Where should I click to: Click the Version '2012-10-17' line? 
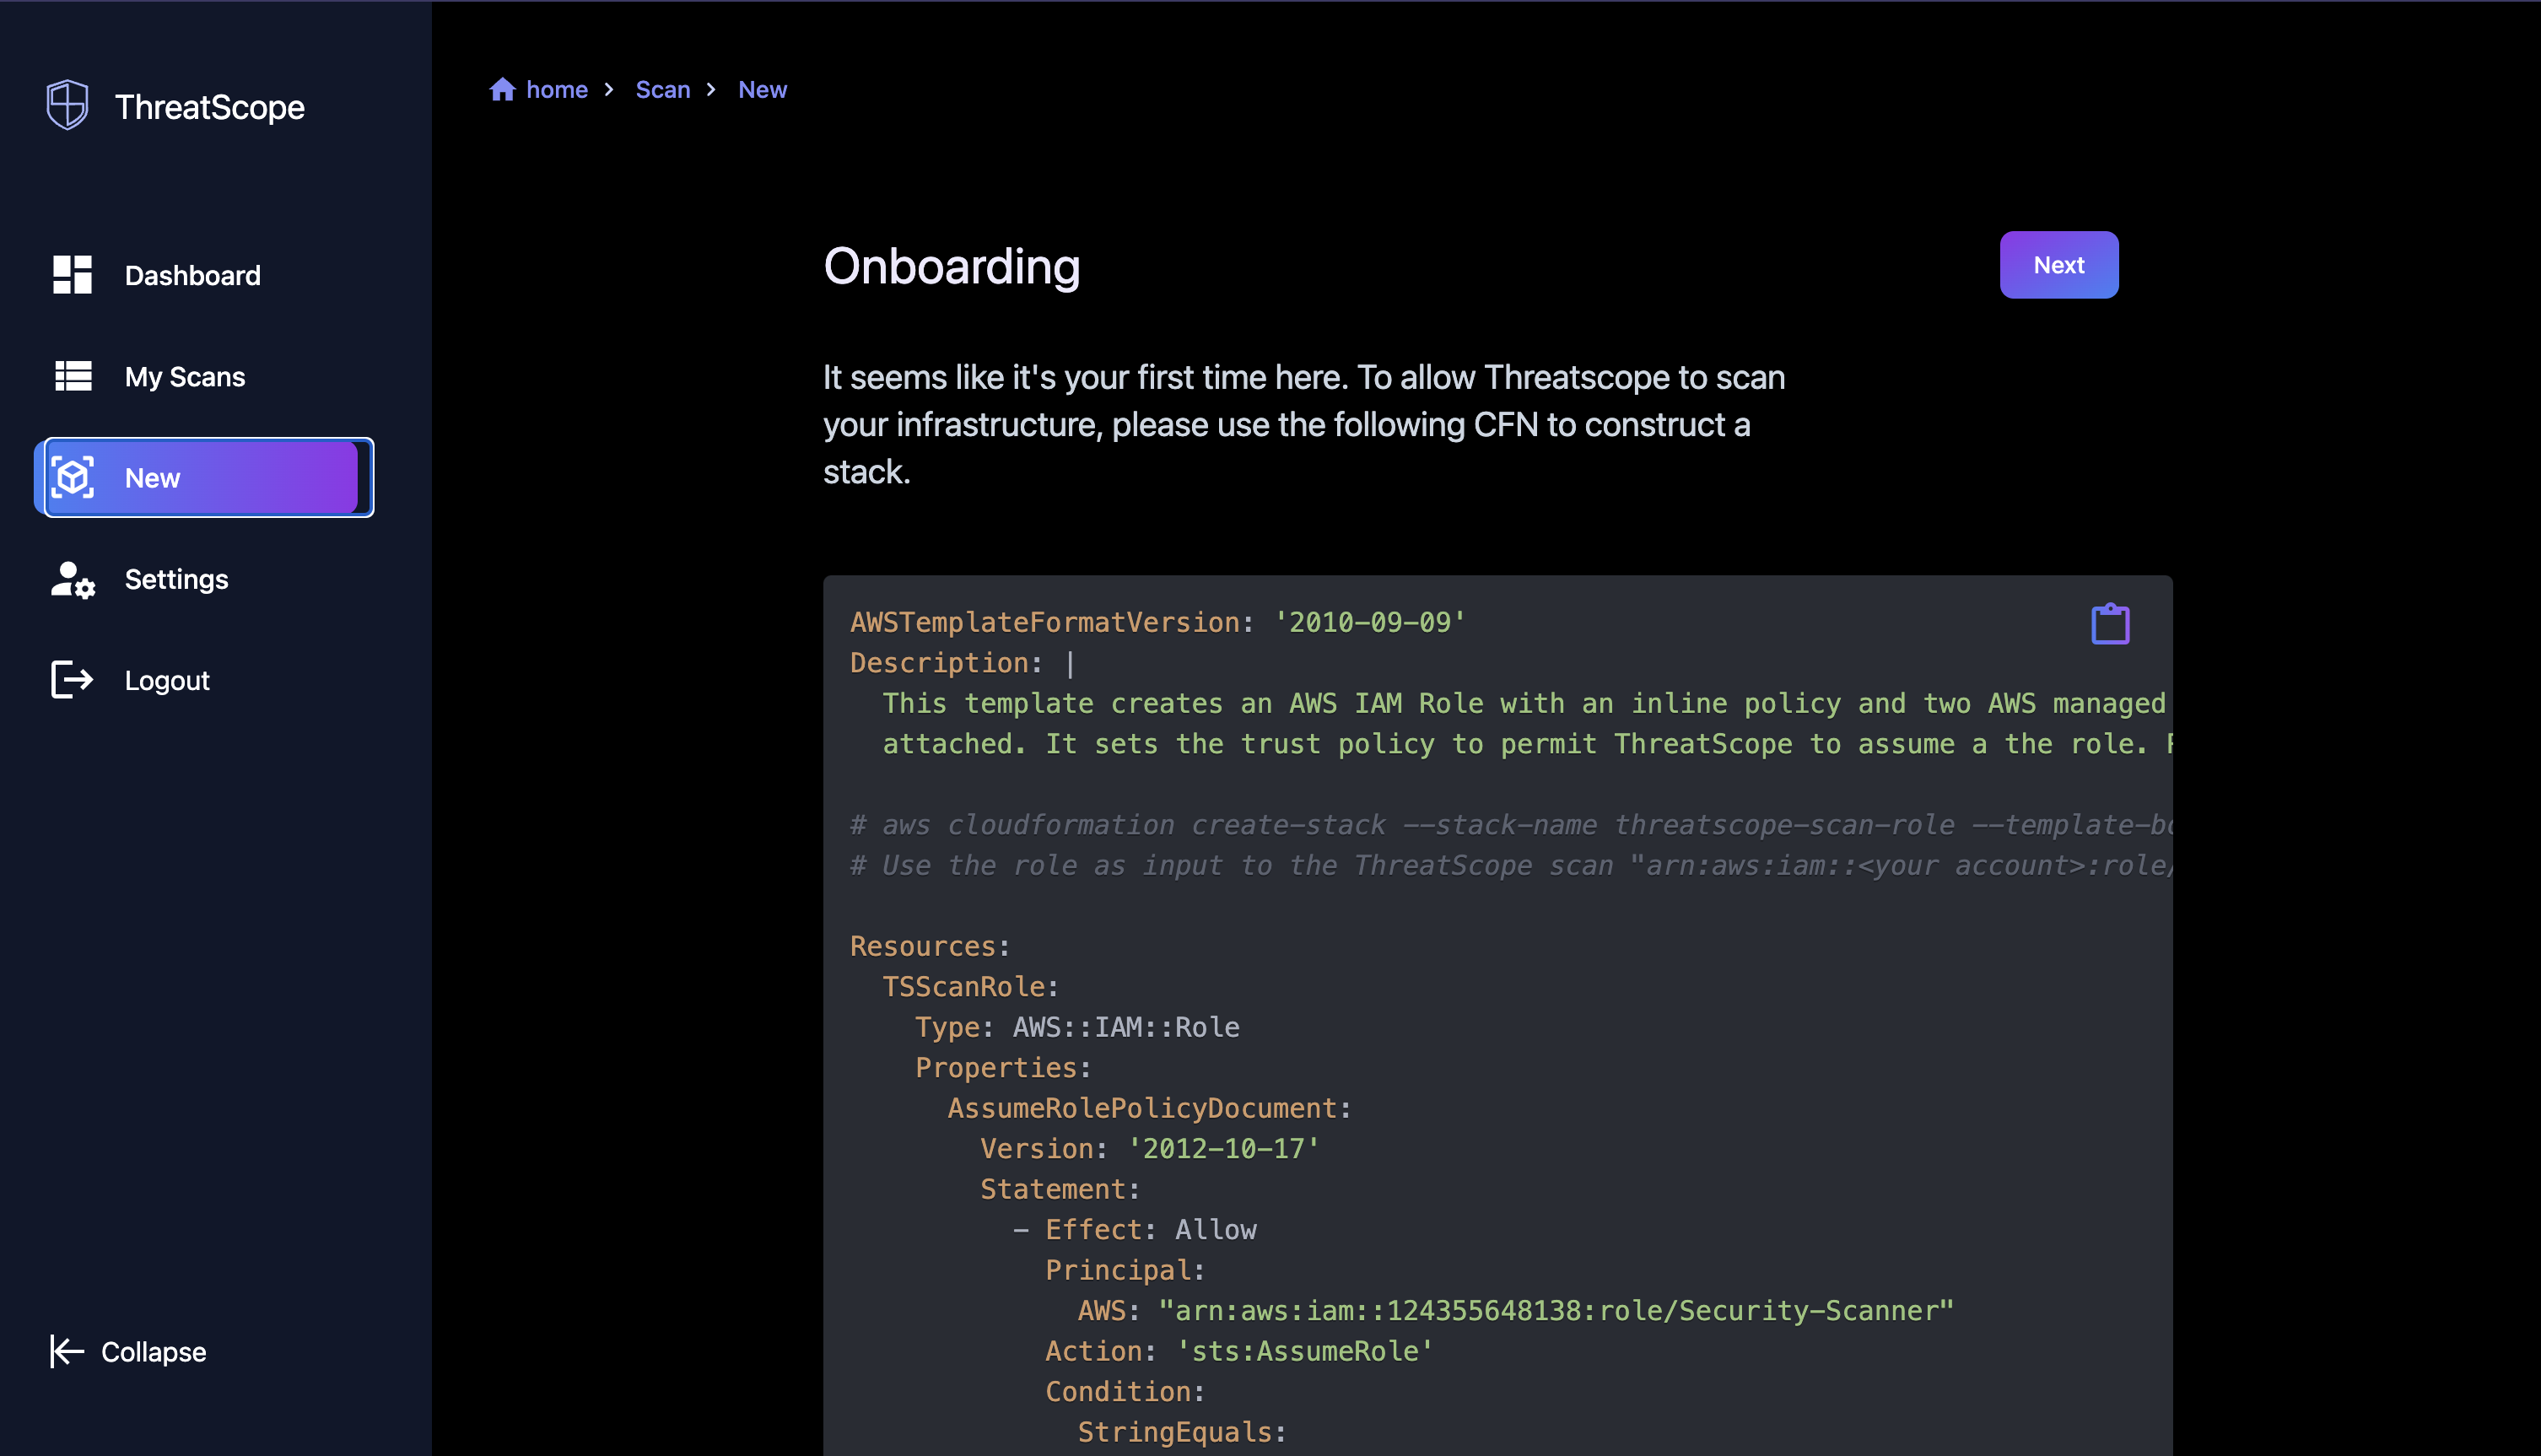(1150, 1149)
